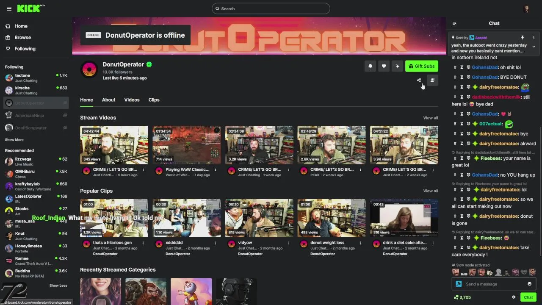
Task: Click the pin icon on pinned message
Action: coord(522,38)
